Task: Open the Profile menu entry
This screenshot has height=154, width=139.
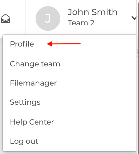Action: (x=22, y=44)
